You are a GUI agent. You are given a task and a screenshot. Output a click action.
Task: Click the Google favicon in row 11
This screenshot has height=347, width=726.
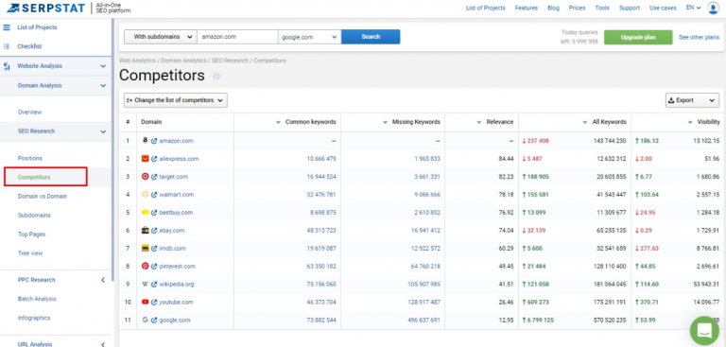click(x=145, y=321)
